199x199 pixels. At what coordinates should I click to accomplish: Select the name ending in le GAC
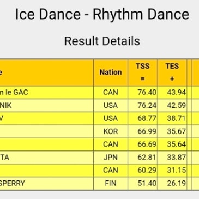(14, 92)
